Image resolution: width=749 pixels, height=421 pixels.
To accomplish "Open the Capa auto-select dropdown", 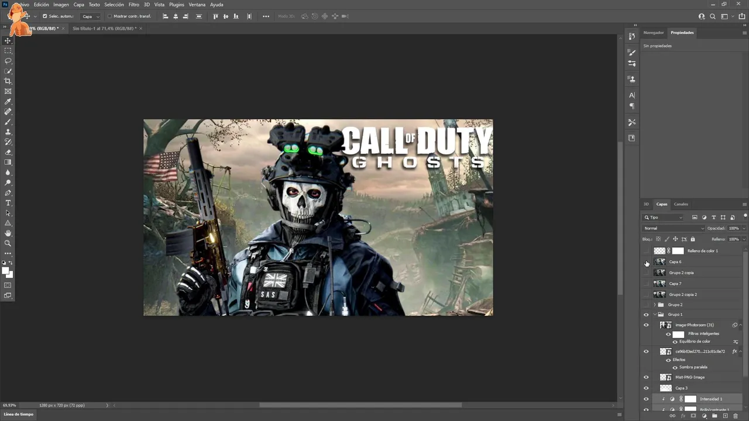I will point(90,16).
